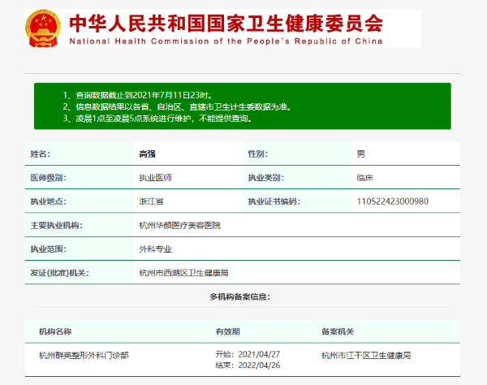Select notice line about 2021年7月11日23时

click(x=138, y=95)
